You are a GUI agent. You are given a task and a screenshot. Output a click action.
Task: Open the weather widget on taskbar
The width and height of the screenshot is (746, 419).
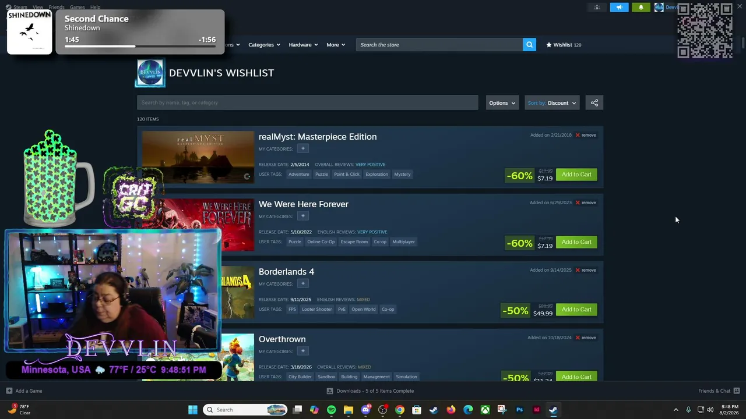[x=19, y=410]
